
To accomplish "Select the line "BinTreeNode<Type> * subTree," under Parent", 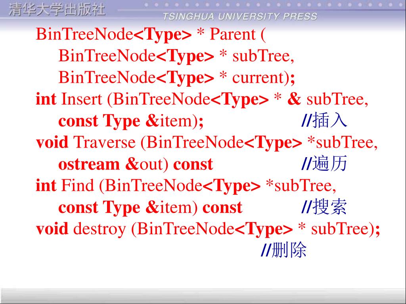I will tap(176, 56).
